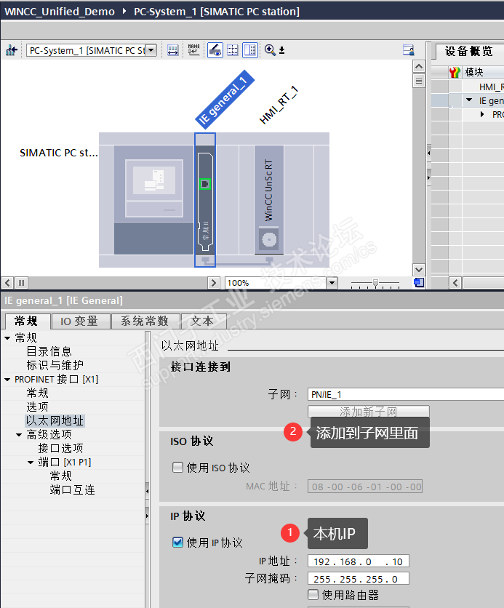Image resolution: width=504 pixels, height=608 pixels.
Task: Open the 100% zoom level dropdown
Action: pyautogui.click(x=332, y=283)
